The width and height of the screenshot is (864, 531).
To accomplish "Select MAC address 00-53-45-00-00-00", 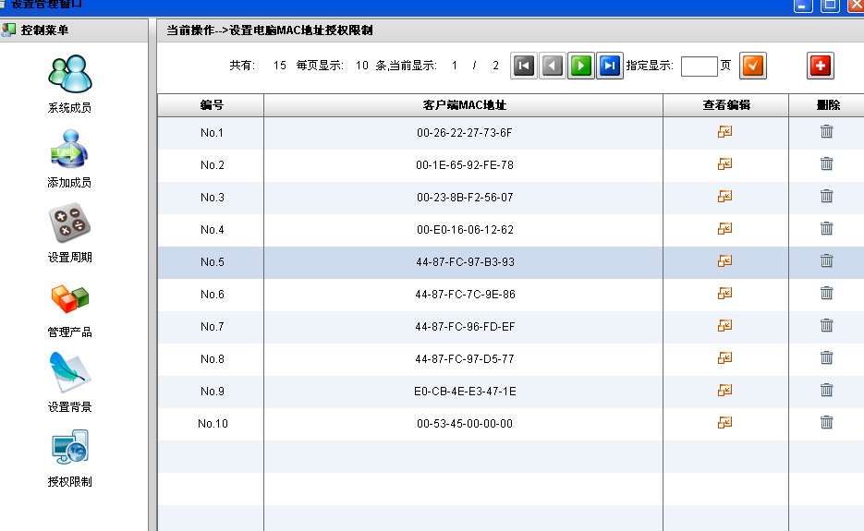I will [x=465, y=424].
